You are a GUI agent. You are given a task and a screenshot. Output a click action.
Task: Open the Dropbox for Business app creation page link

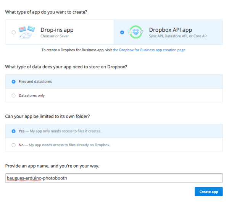pyautogui.click(x=149, y=50)
